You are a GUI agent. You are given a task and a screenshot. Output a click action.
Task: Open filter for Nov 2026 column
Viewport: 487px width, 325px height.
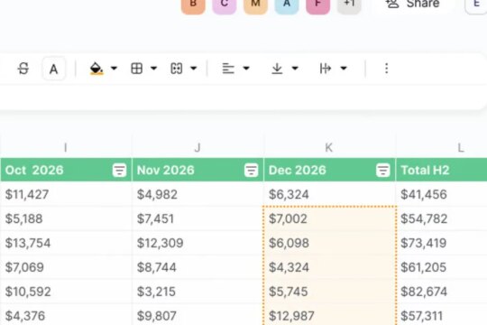coord(251,170)
